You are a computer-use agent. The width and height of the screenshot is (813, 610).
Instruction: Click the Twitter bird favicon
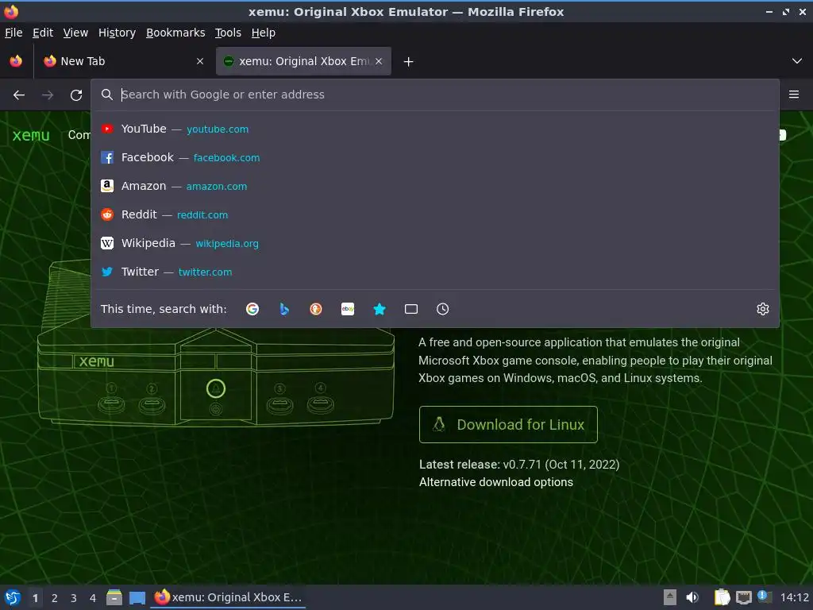(107, 272)
